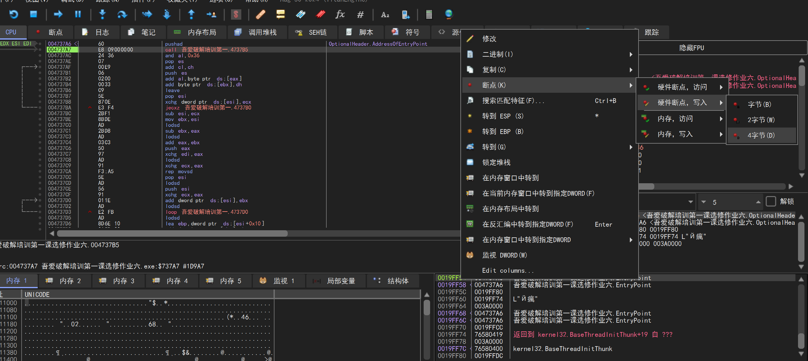The image size is (808, 361).
Task: Choose 转到 EBP (B) menu item
Action: 550,131
